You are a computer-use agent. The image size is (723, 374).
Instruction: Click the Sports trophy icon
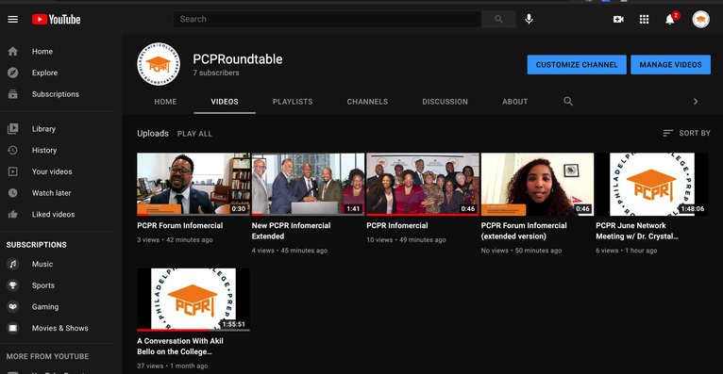click(x=13, y=285)
